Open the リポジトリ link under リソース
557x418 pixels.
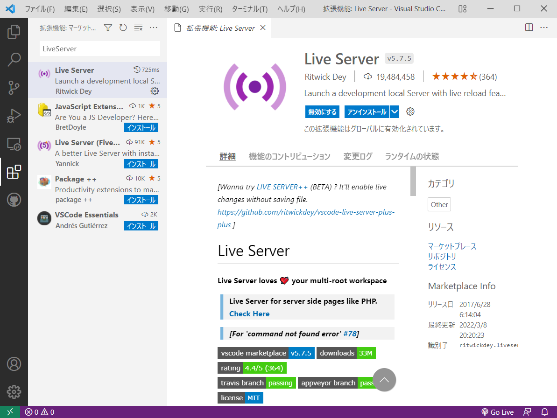pos(441,256)
